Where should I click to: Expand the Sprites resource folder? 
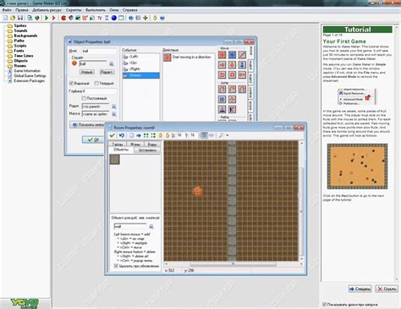click(x=10, y=25)
